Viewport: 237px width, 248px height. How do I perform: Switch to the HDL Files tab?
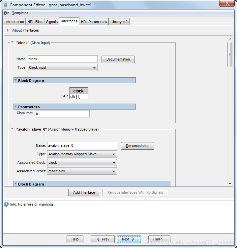tap(35, 22)
